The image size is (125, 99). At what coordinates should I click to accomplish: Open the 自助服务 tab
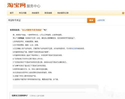[x=35, y=13]
